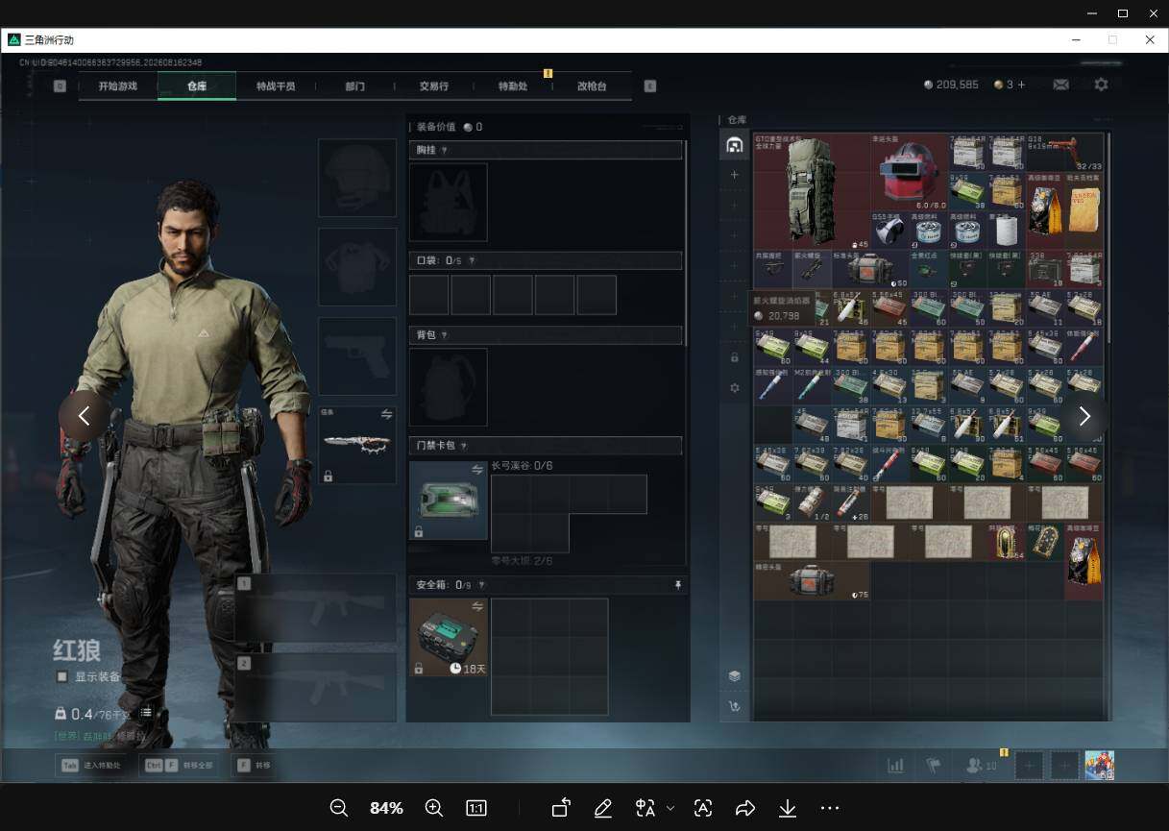Select the red helmet item 6.0/6.0

click(909, 171)
